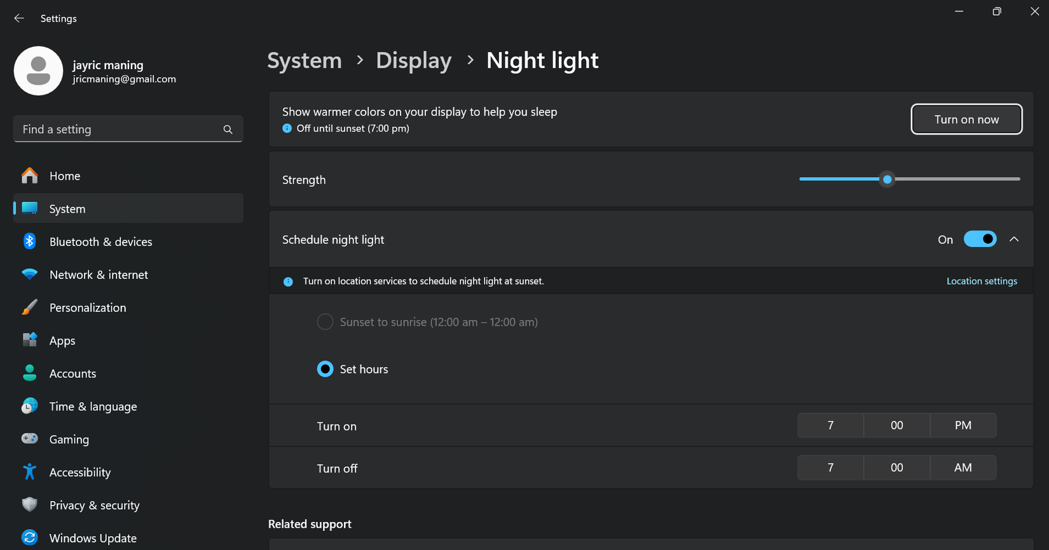
Task: Open Accounts settings
Action: pyautogui.click(x=72, y=373)
